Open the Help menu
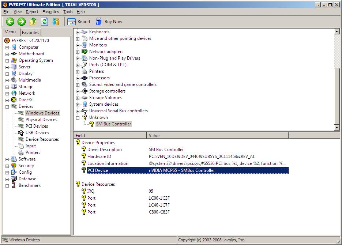This screenshot has height=245, width=342. coord(81,12)
